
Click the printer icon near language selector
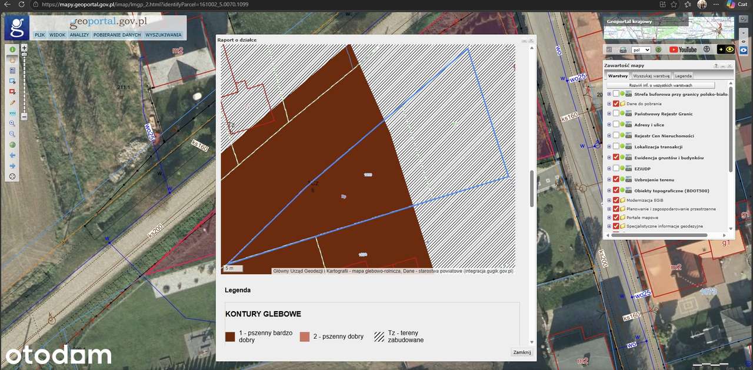(623, 50)
